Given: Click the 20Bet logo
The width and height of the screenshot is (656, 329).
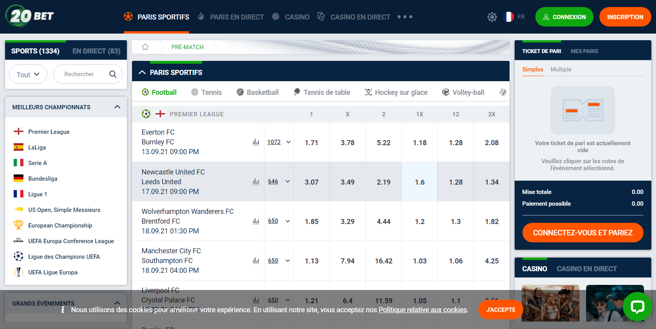Looking at the screenshot, I should click(x=30, y=16).
